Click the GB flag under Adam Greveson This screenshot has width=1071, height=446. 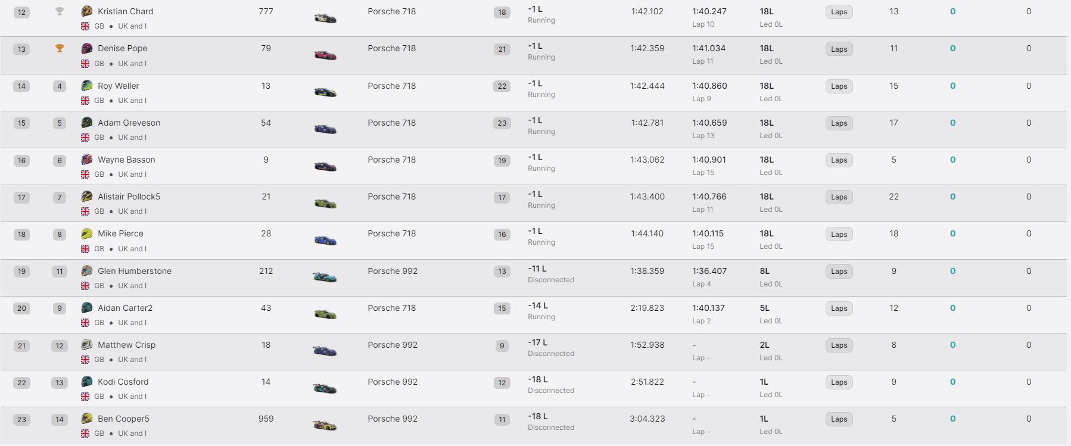pos(85,138)
